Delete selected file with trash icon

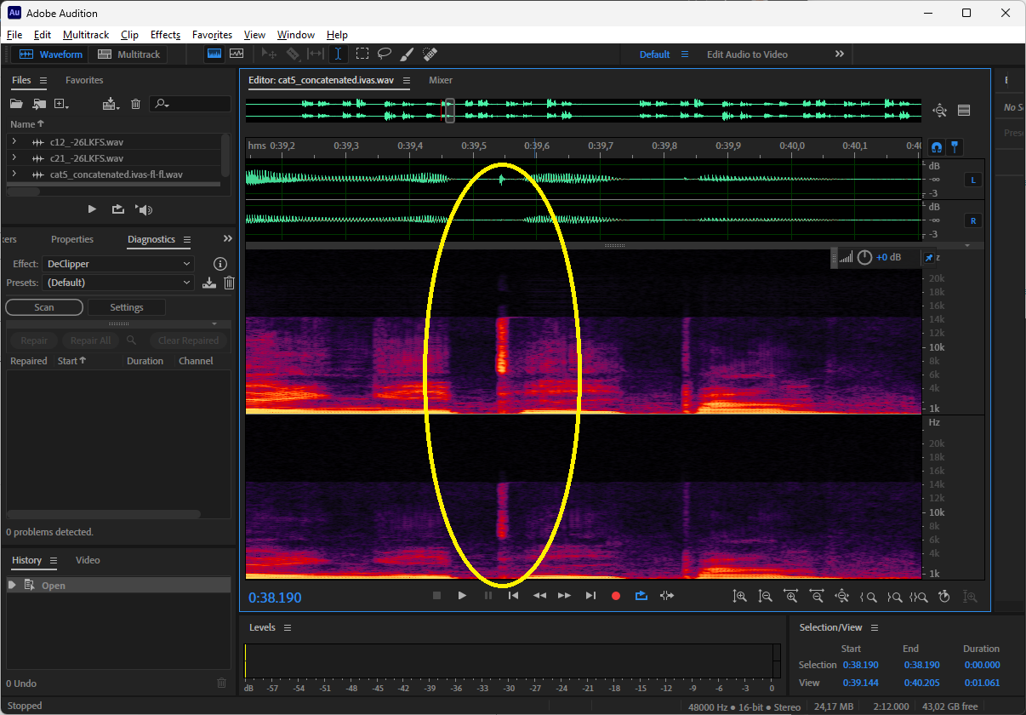click(135, 104)
